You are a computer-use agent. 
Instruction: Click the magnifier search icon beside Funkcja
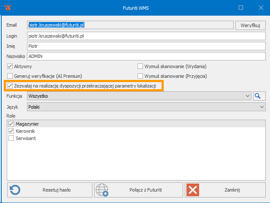[258, 96]
